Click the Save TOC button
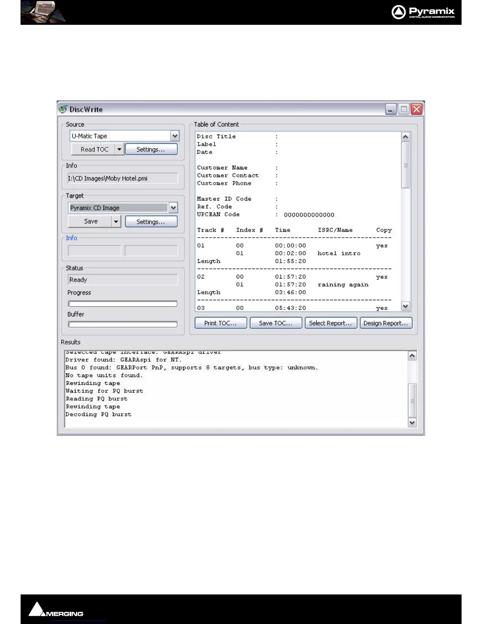482x624 pixels. click(x=276, y=323)
